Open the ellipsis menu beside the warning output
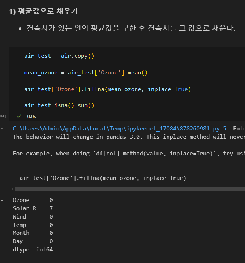Screen dimensions: 245x263 (1, 129)
